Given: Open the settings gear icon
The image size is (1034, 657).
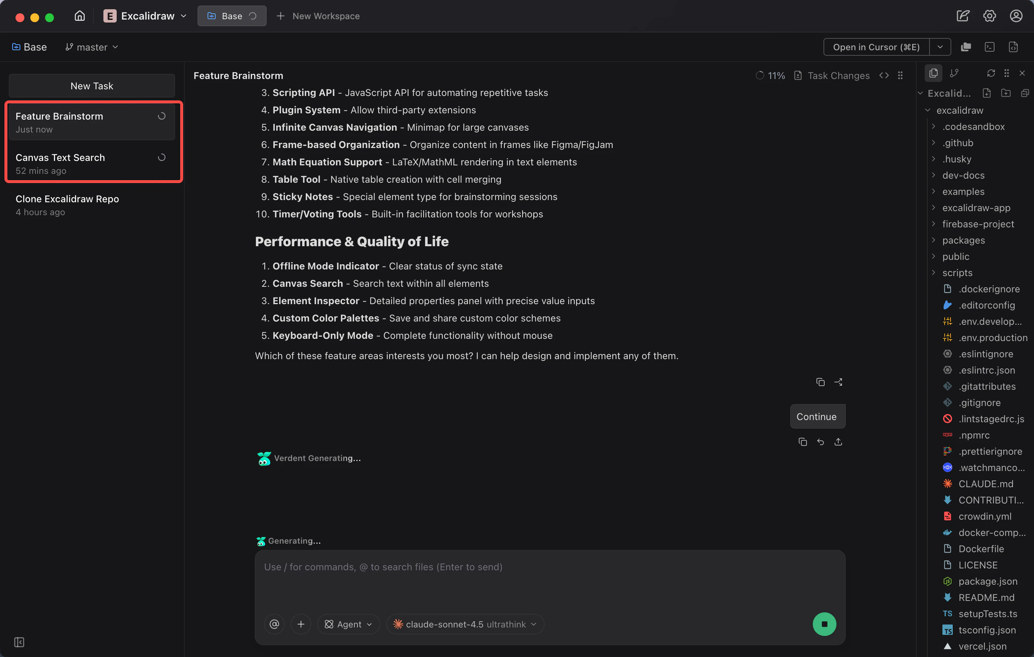Looking at the screenshot, I should (x=989, y=16).
